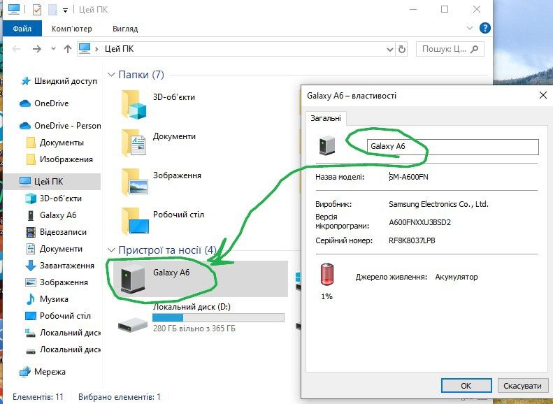
Task: Click the Properties quick access toolbar icon
Action: pos(36,10)
